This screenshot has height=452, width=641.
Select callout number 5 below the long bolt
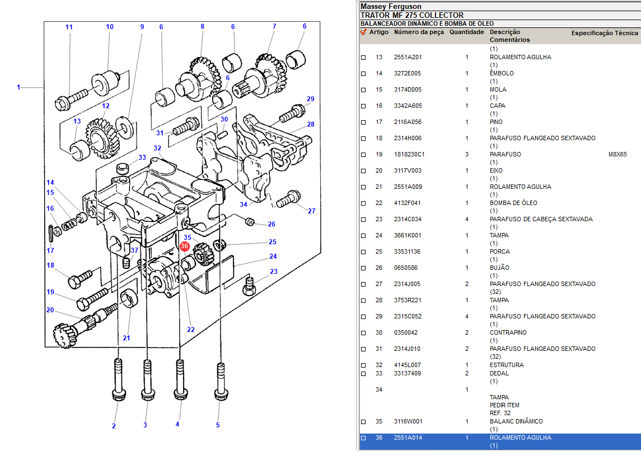[x=218, y=425]
